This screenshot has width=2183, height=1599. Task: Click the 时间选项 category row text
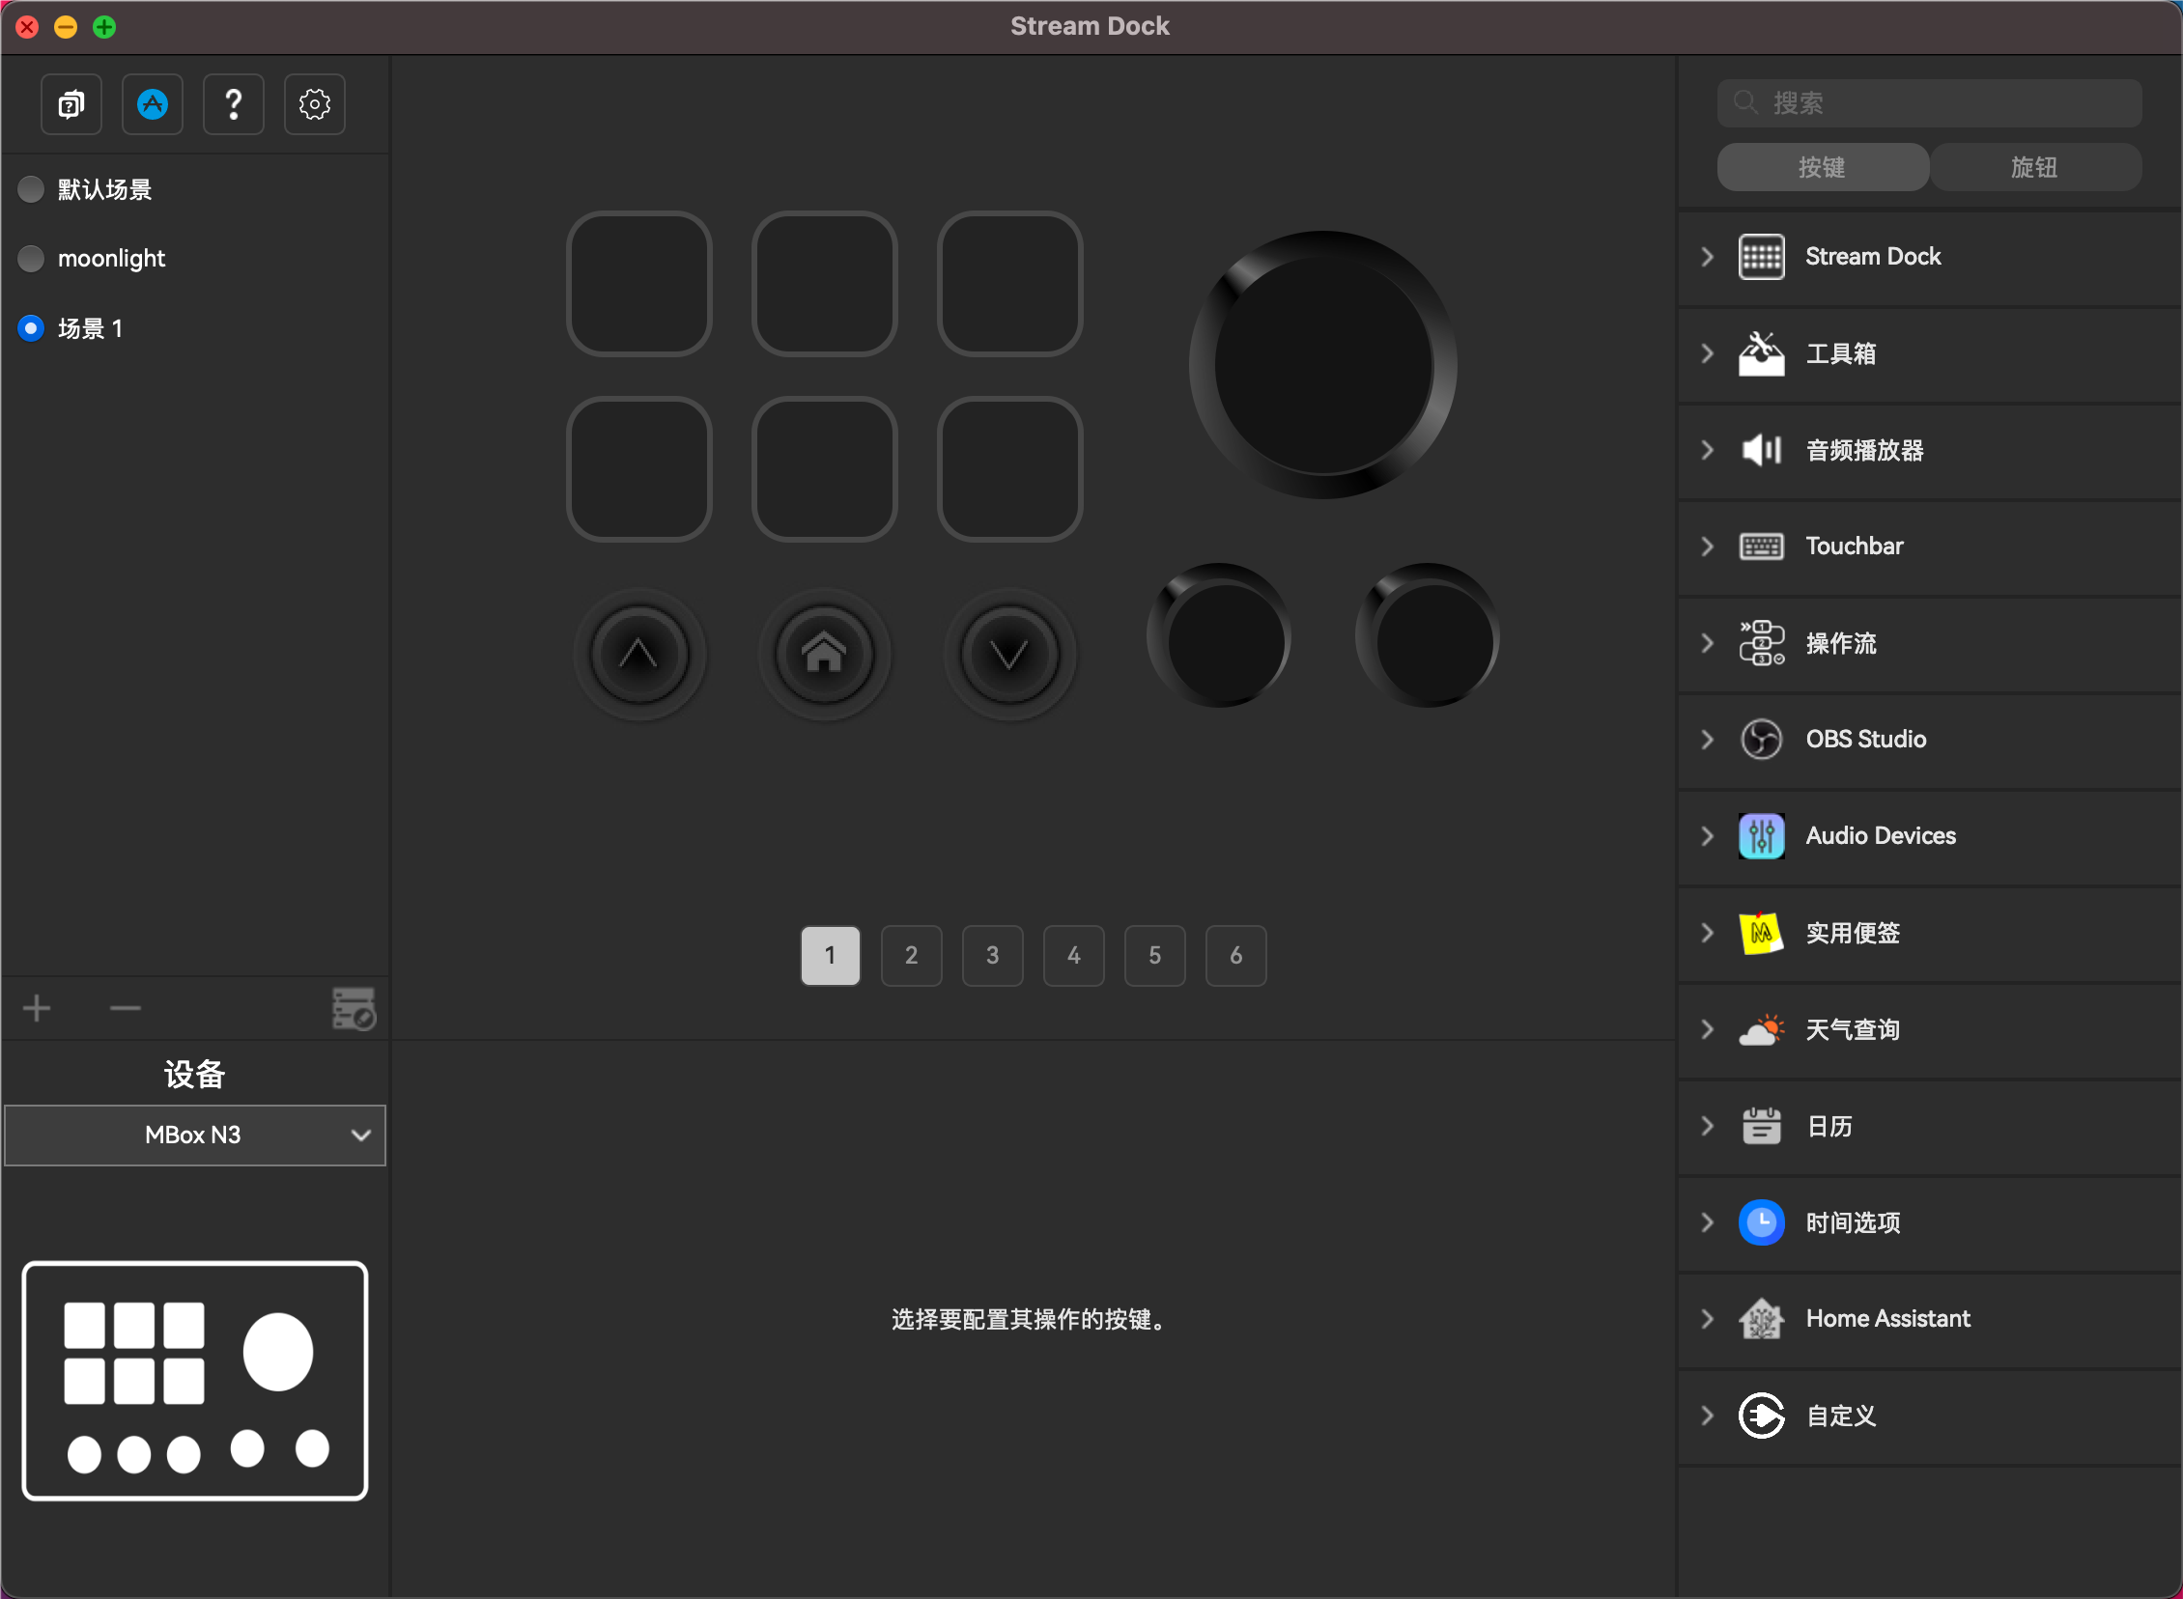click(x=1853, y=1222)
